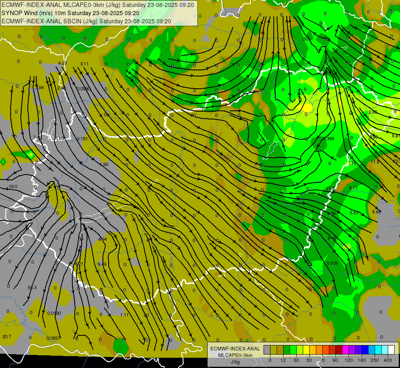
Task: Click the 3.11 wind value on map
Action: tap(84, 64)
